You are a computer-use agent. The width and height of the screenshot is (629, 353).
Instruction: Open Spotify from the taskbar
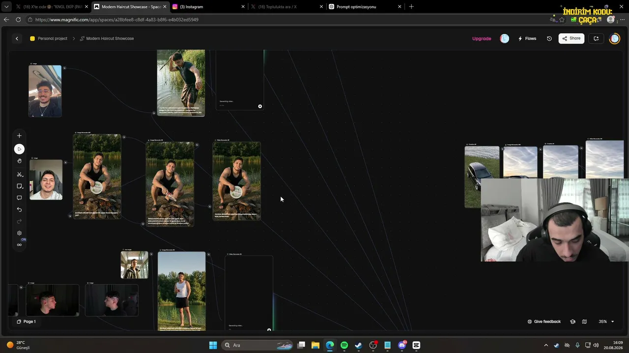pyautogui.click(x=344, y=345)
